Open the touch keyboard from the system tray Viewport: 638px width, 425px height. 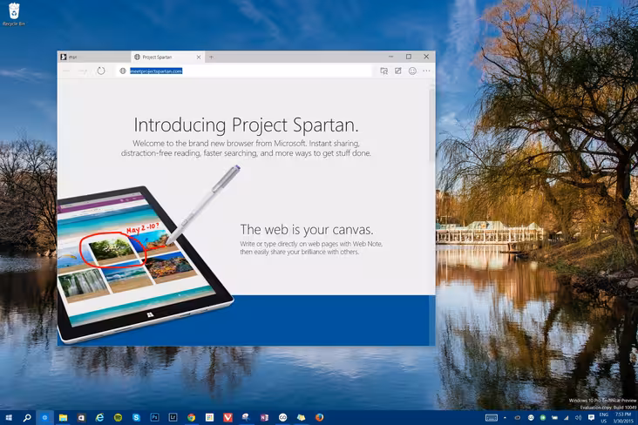pos(492,418)
